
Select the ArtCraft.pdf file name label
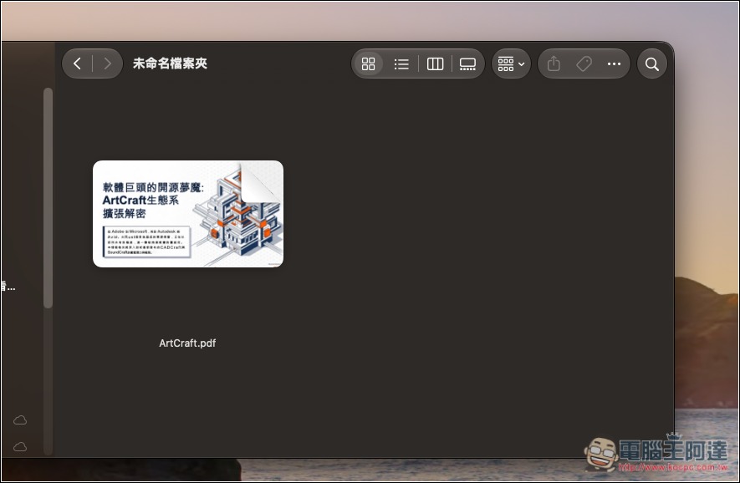pos(187,343)
